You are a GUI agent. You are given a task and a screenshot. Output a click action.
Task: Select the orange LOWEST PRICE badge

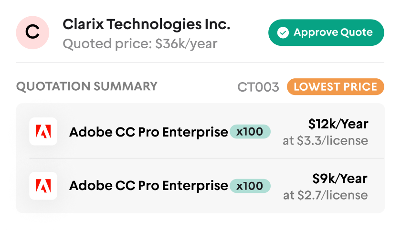coord(335,87)
